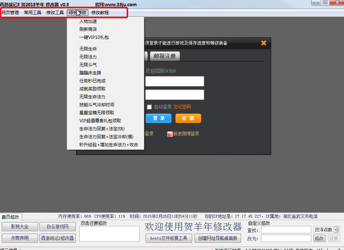Open the 修改工具 menu

(55, 12)
